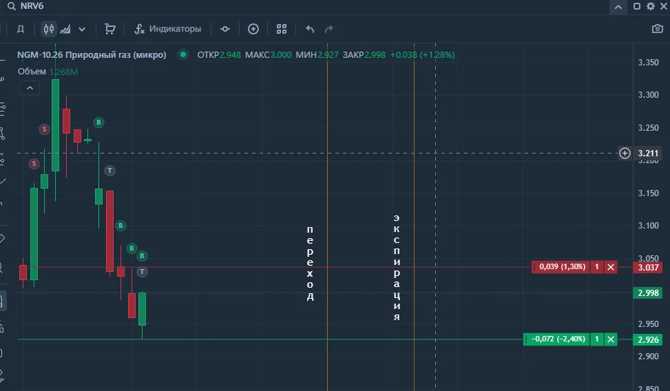Open the Д timeframe selector
The width and height of the screenshot is (670, 391).
(x=21, y=29)
